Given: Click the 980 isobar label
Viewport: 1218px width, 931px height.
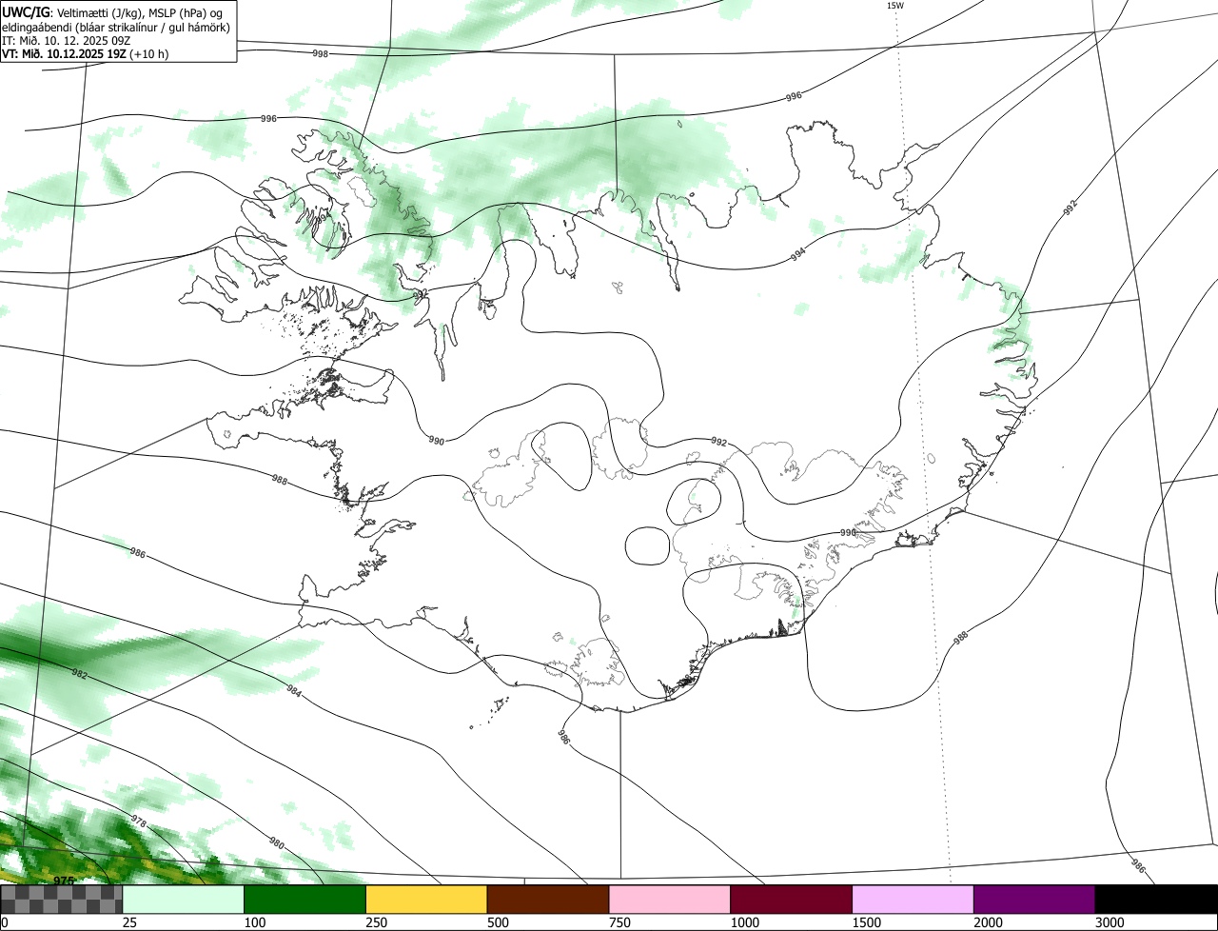Looking at the screenshot, I should pos(277,843).
